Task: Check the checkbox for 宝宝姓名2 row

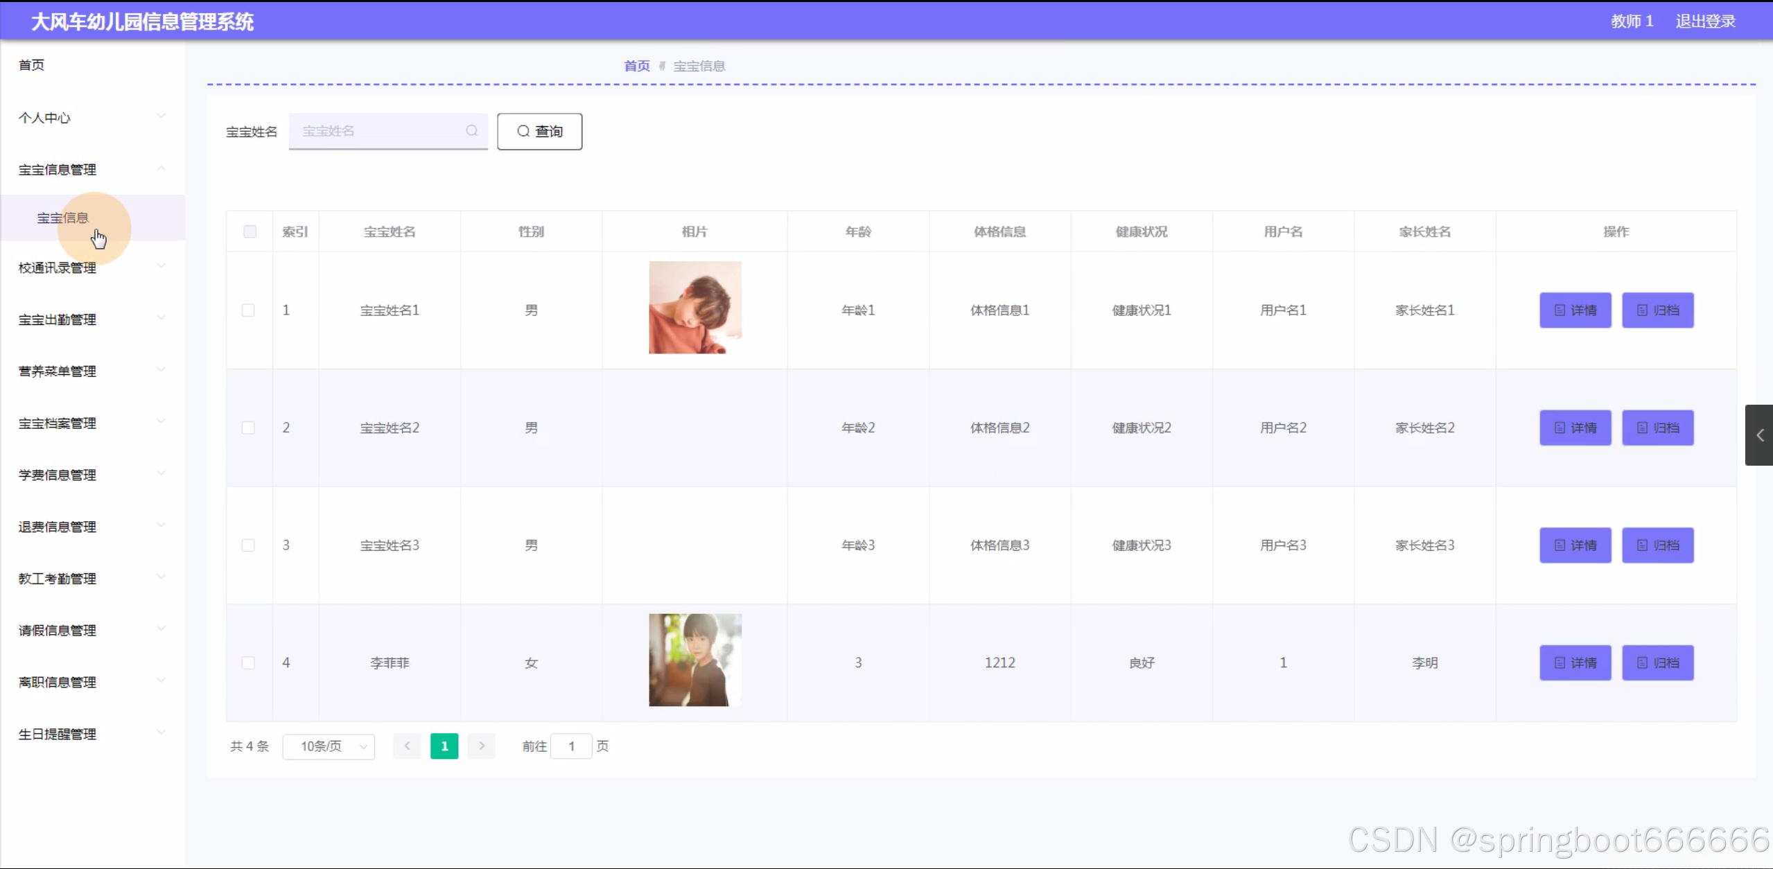Action: point(248,428)
